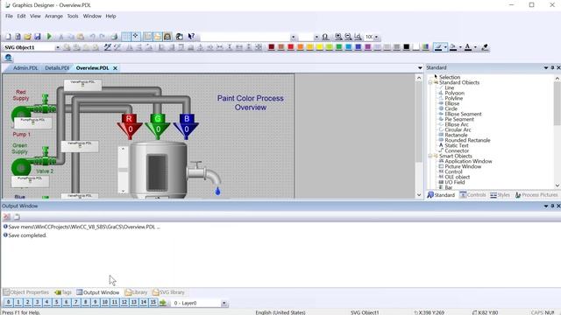Viewport: 561px width, 315px height.
Task: Switch to the Controls palette tab
Action: 472,195
